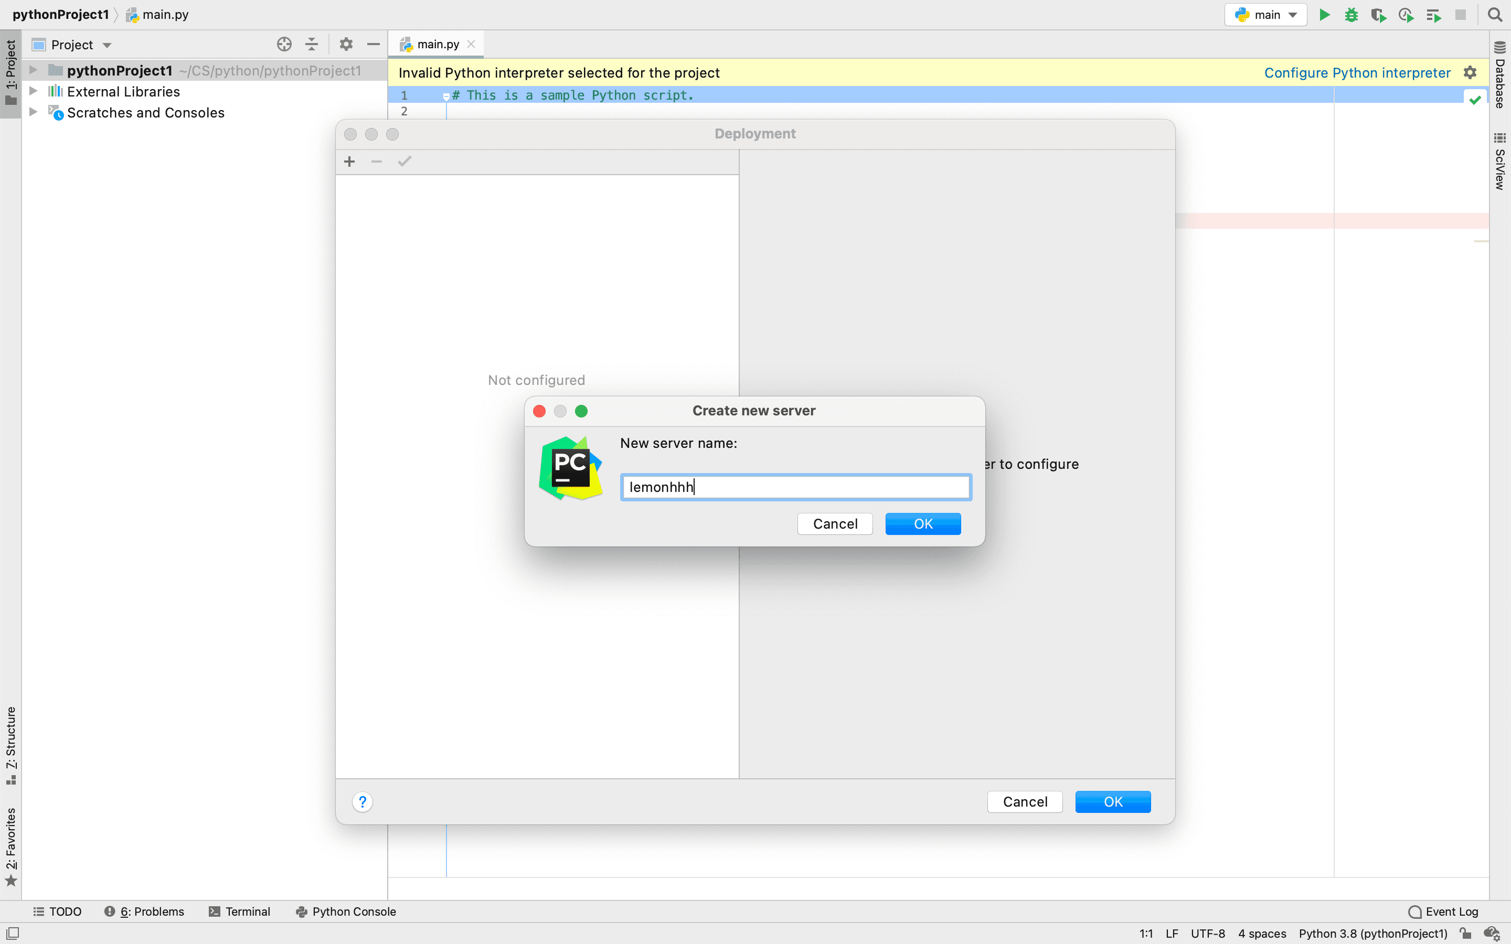Click the new server name input field
1511x944 pixels.
(x=794, y=486)
